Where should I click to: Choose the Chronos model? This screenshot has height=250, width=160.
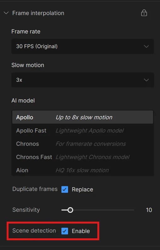tap(83, 144)
